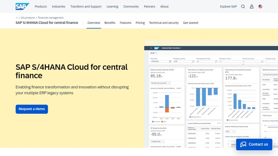Image resolution: width=278 pixels, height=156 pixels.
Task: Click the dashboard screenshot SAP logo
Action: click(x=157, y=48)
